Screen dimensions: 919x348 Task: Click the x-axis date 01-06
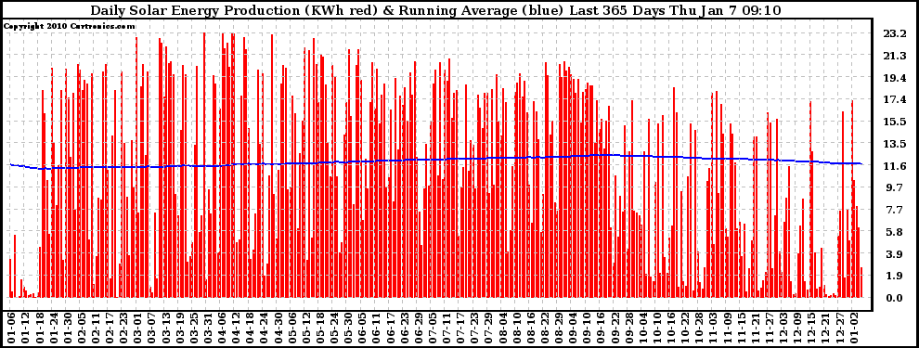coord(10,328)
